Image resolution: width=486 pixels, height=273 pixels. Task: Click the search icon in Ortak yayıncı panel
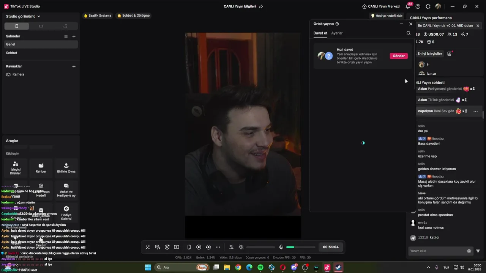click(x=409, y=33)
